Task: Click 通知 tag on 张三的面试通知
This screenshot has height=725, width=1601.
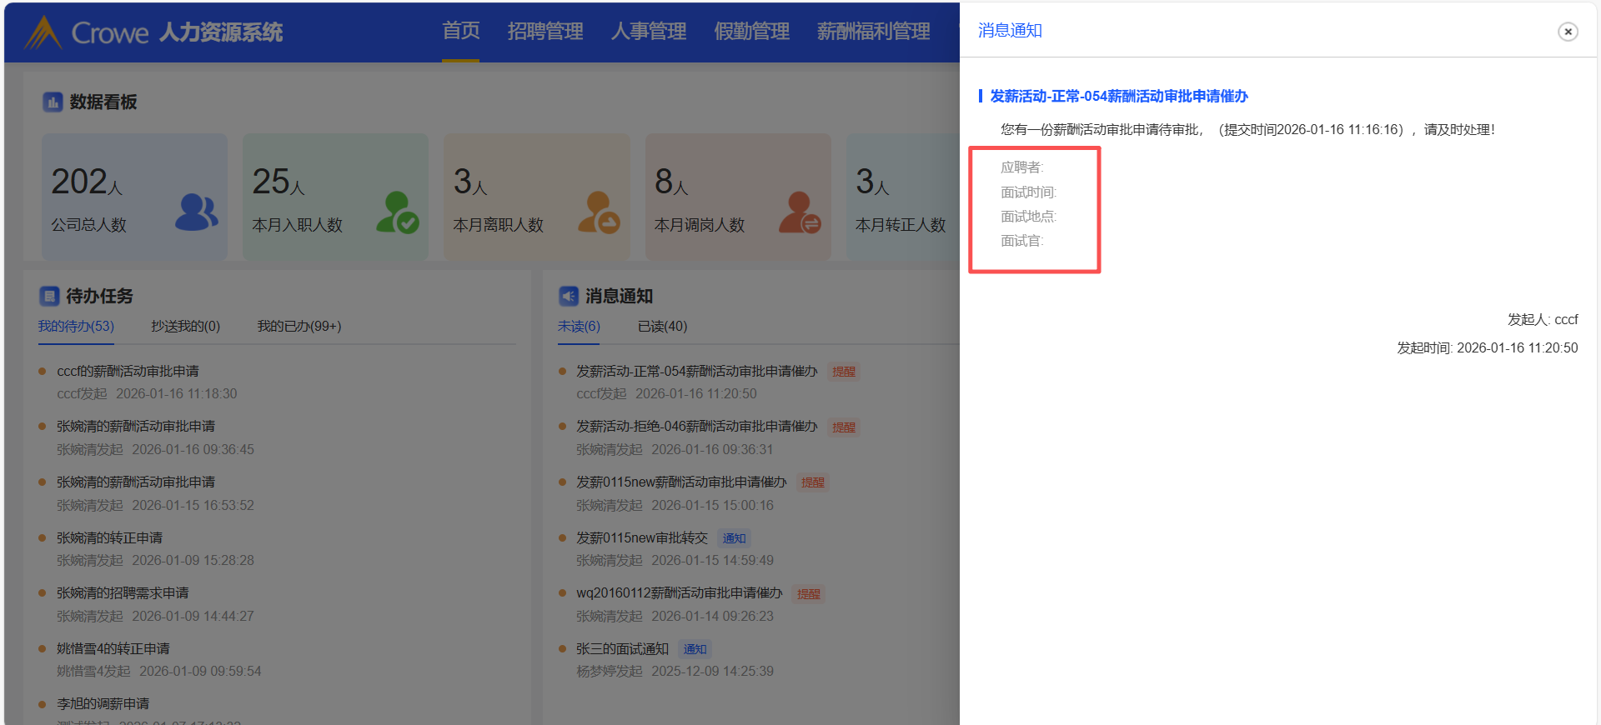Action: (x=695, y=649)
